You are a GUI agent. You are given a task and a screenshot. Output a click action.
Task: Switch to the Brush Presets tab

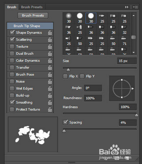(32, 7)
